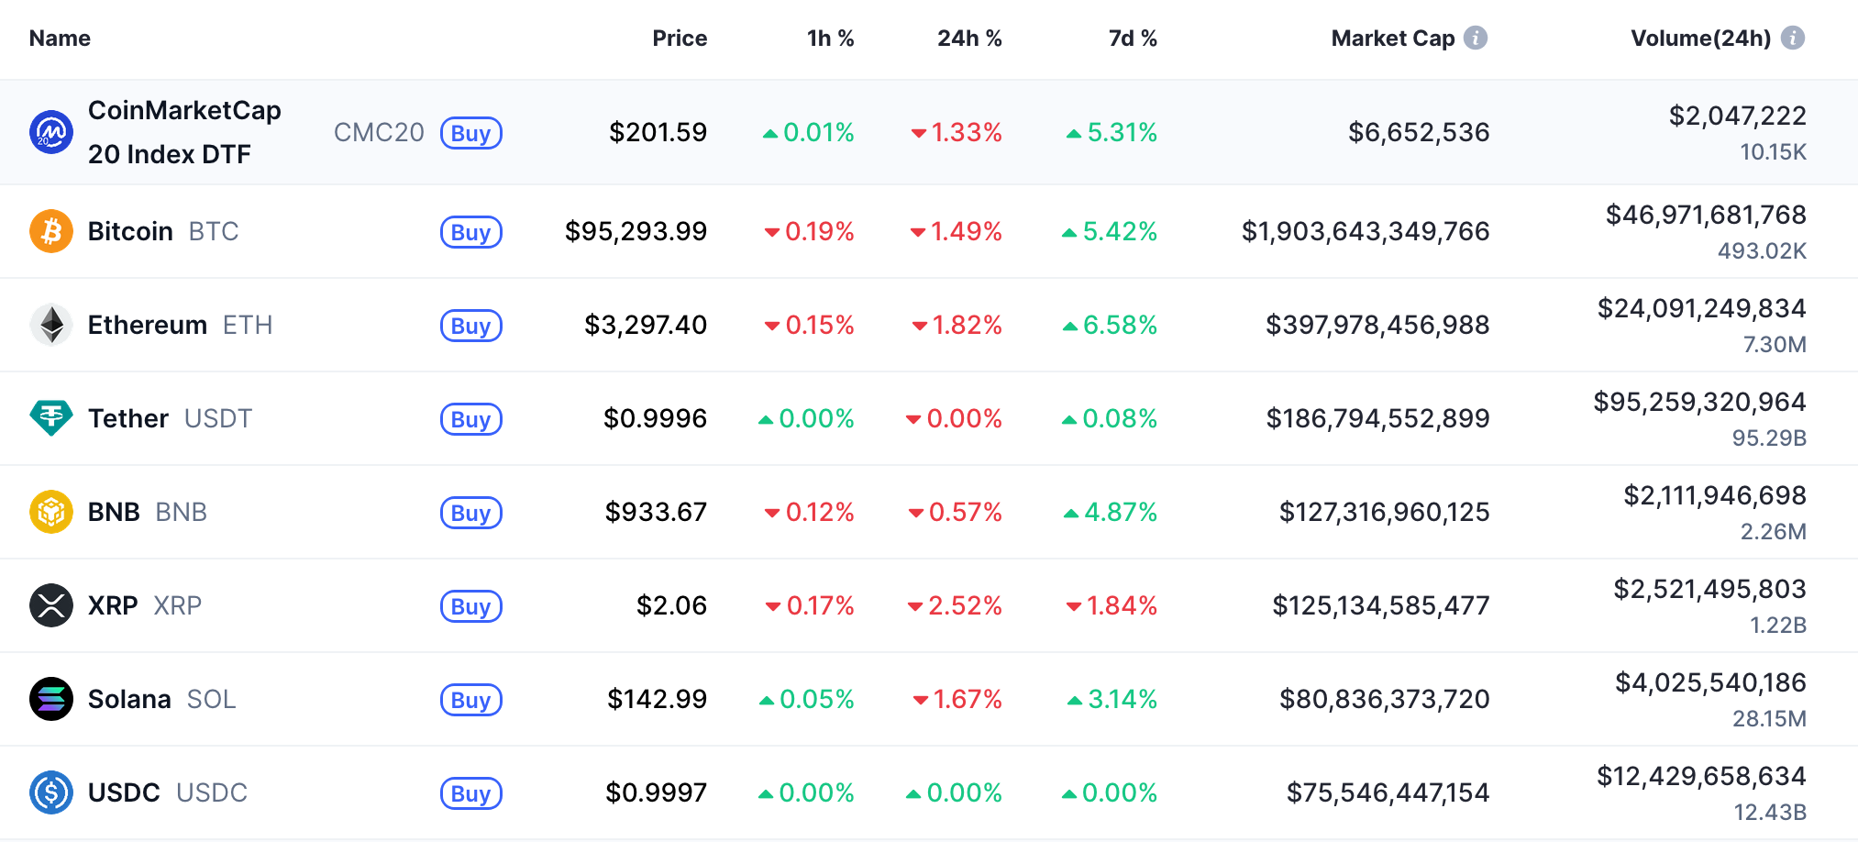Open the Market Cap info tooltip icon

coord(1476,38)
